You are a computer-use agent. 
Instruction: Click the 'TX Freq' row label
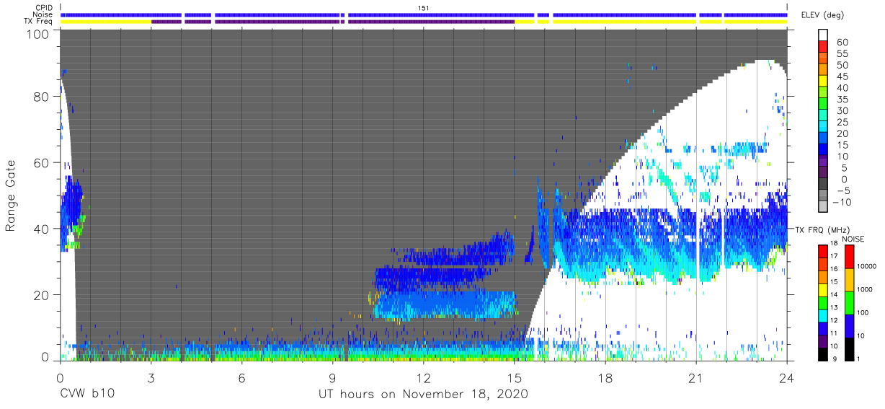(39, 21)
